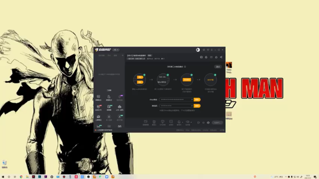Open the Windows Start menu

[3, 177]
